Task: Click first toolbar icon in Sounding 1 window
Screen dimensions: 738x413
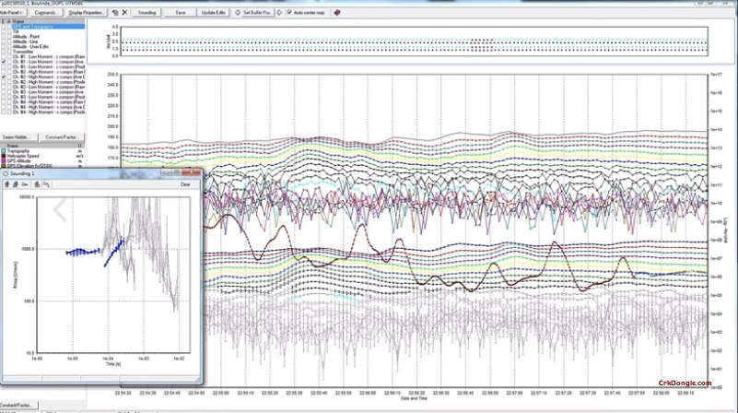Action: (8, 184)
